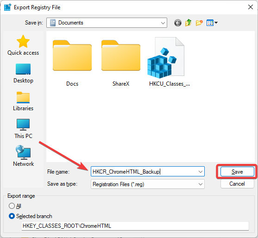Open the File name history dropdown arrow
Viewport: 258px width, 238px height.
coord(201,172)
